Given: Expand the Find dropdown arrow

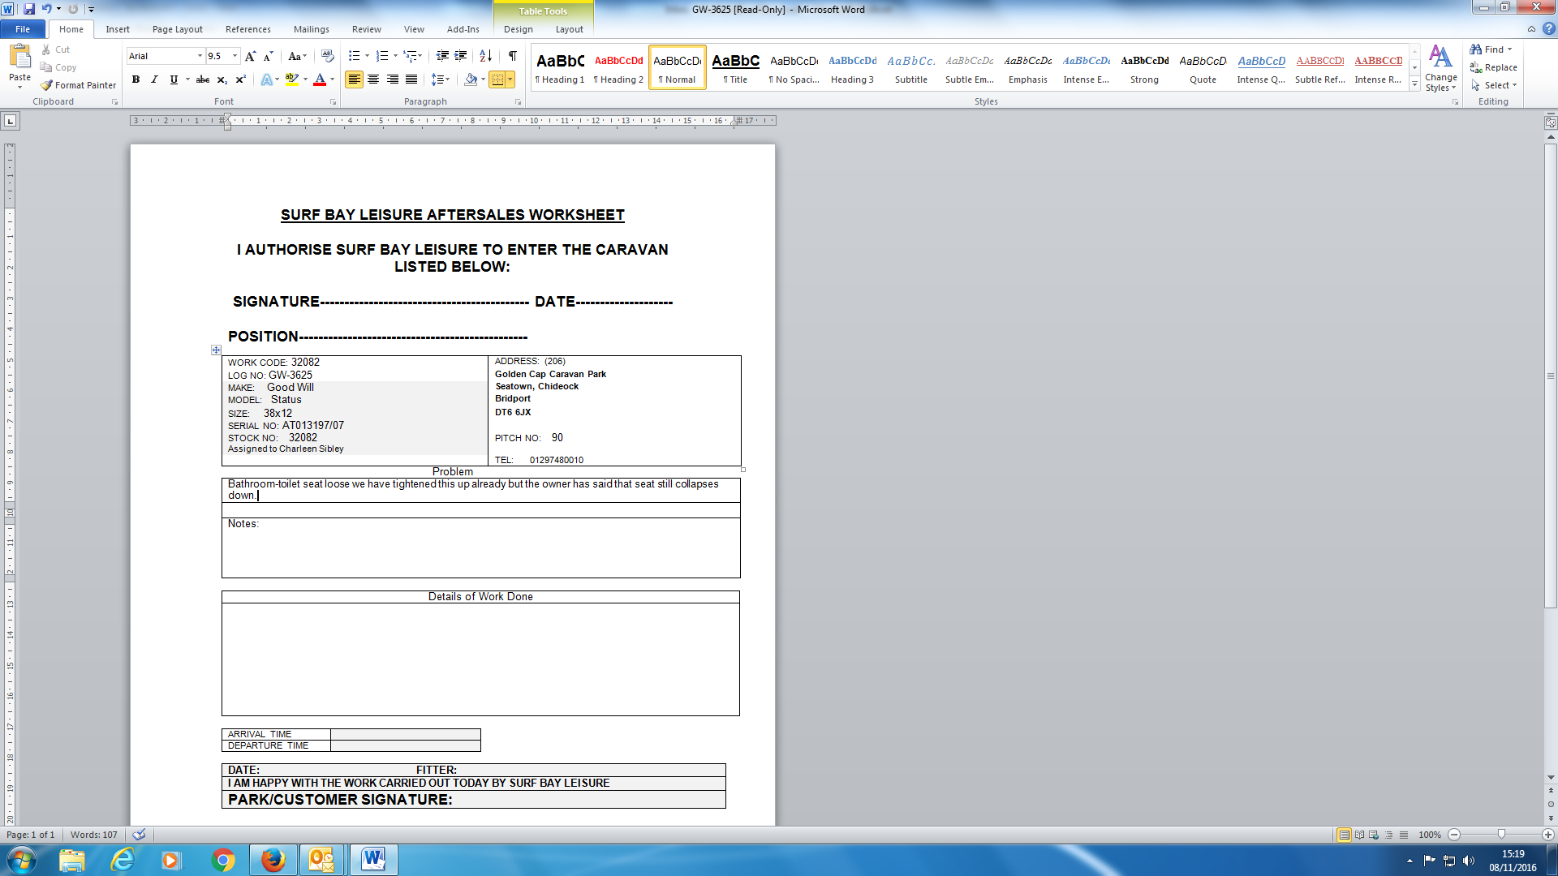Looking at the screenshot, I should tap(1510, 49).
